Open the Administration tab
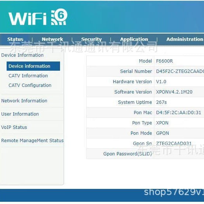Image resolution: width=204 pixels, height=204 pixels. point(185,39)
